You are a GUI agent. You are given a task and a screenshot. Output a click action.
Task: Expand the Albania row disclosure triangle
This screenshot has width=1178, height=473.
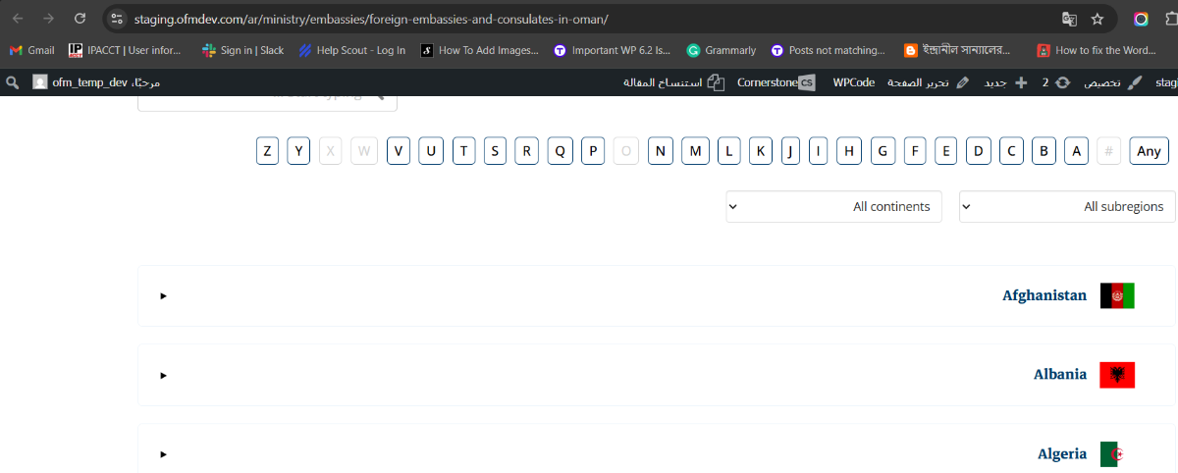(163, 375)
